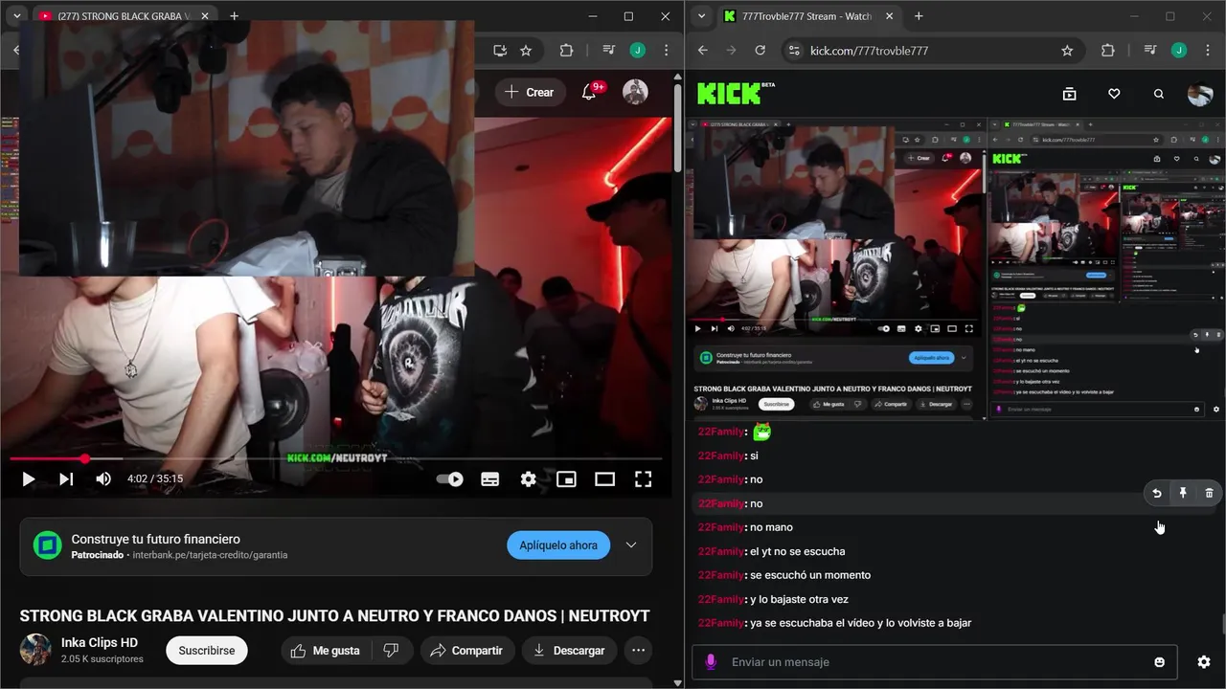Skip to the next YouTube video

[66, 479]
